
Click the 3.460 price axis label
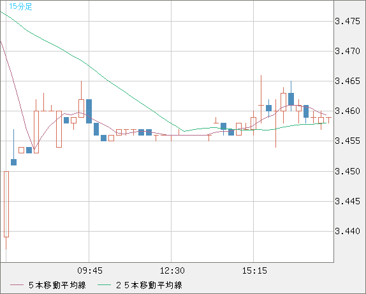click(x=348, y=111)
